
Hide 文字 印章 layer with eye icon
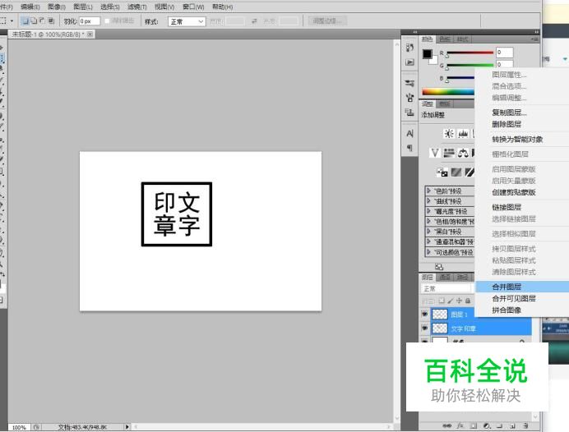click(x=424, y=328)
